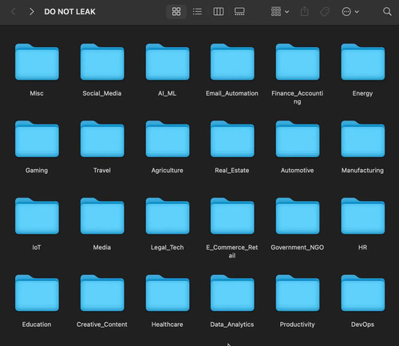Click the "Email_Automation" name label
The height and width of the screenshot is (346, 399).
(232, 93)
